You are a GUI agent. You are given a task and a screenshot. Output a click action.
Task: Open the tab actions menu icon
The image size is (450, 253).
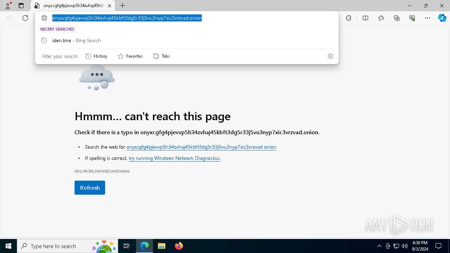click(x=21, y=6)
